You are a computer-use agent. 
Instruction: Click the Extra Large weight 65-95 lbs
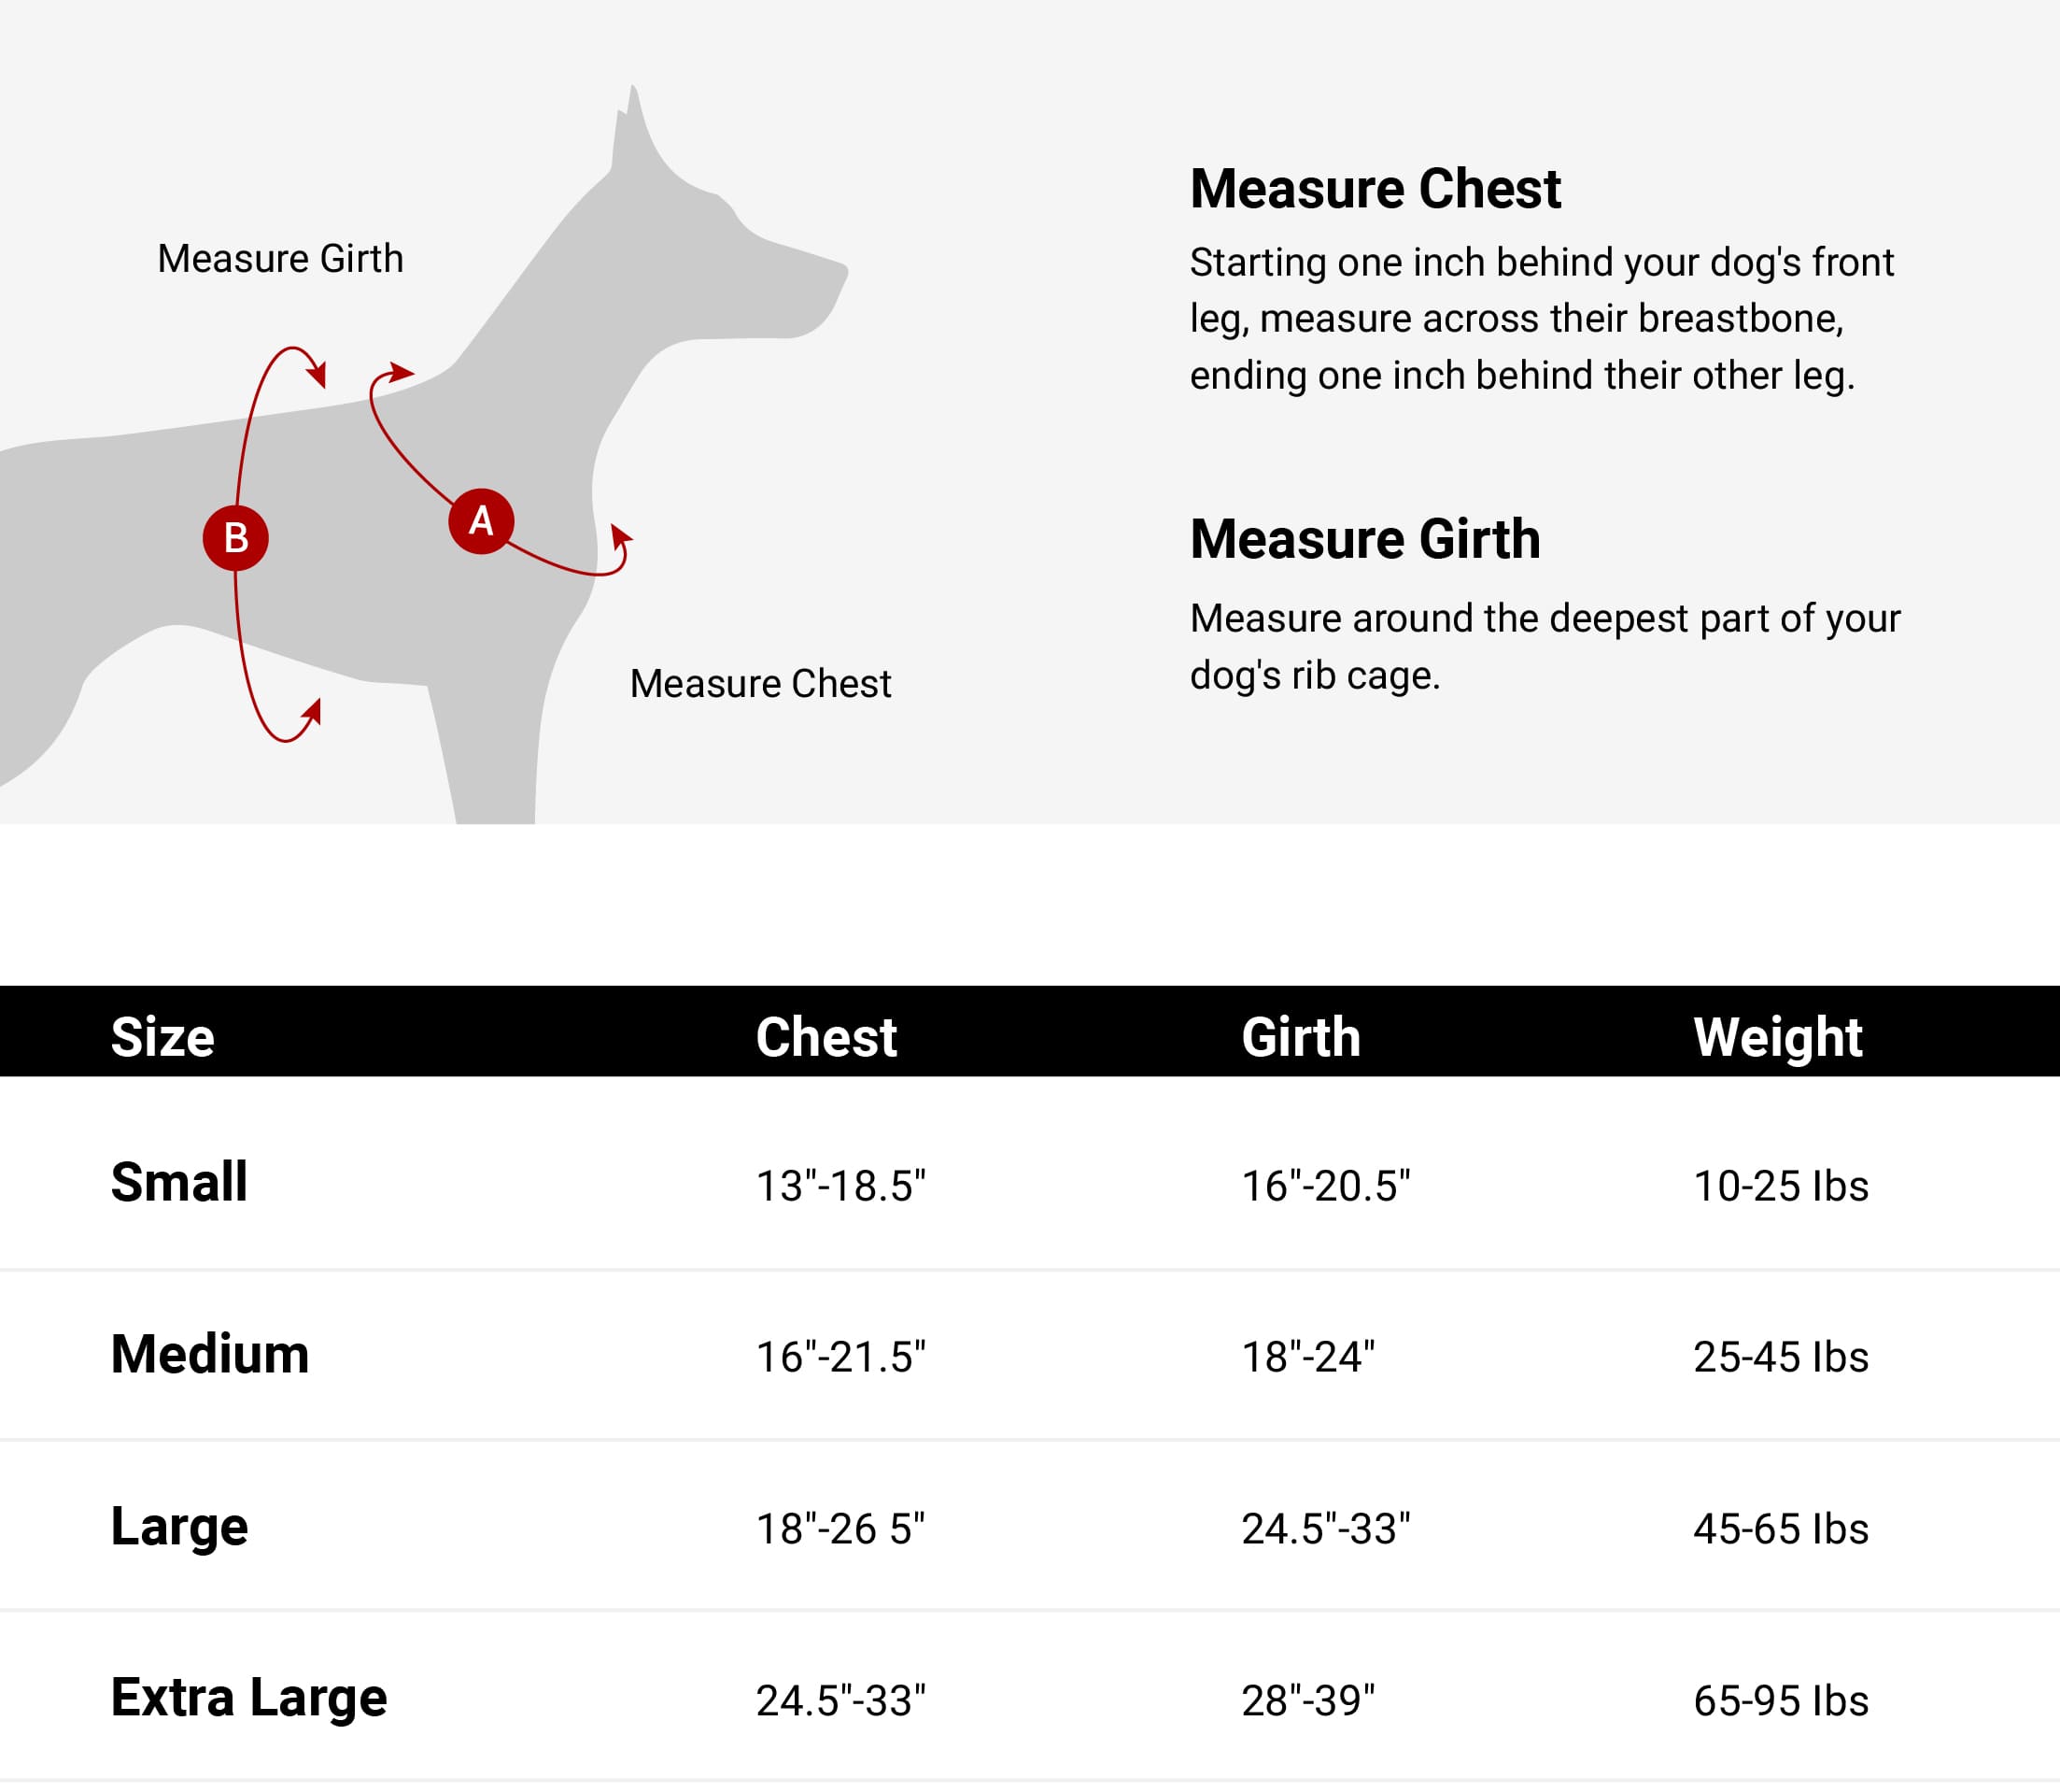1780,1701
